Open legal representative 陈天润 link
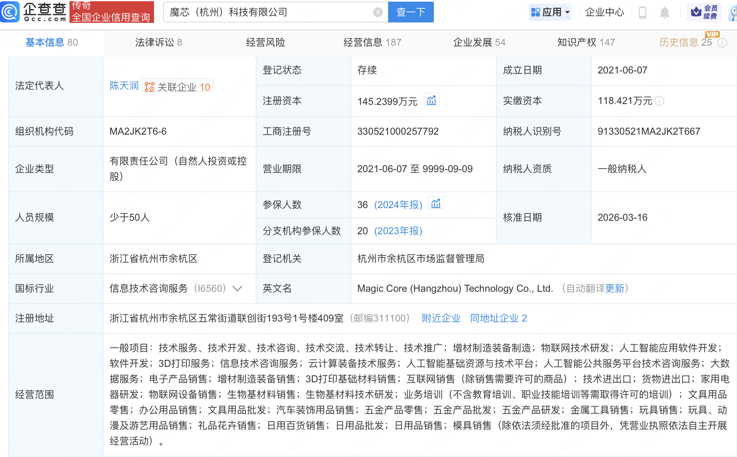Image resolution: width=737 pixels, height=457 pixels. click(x=124, y=86)
